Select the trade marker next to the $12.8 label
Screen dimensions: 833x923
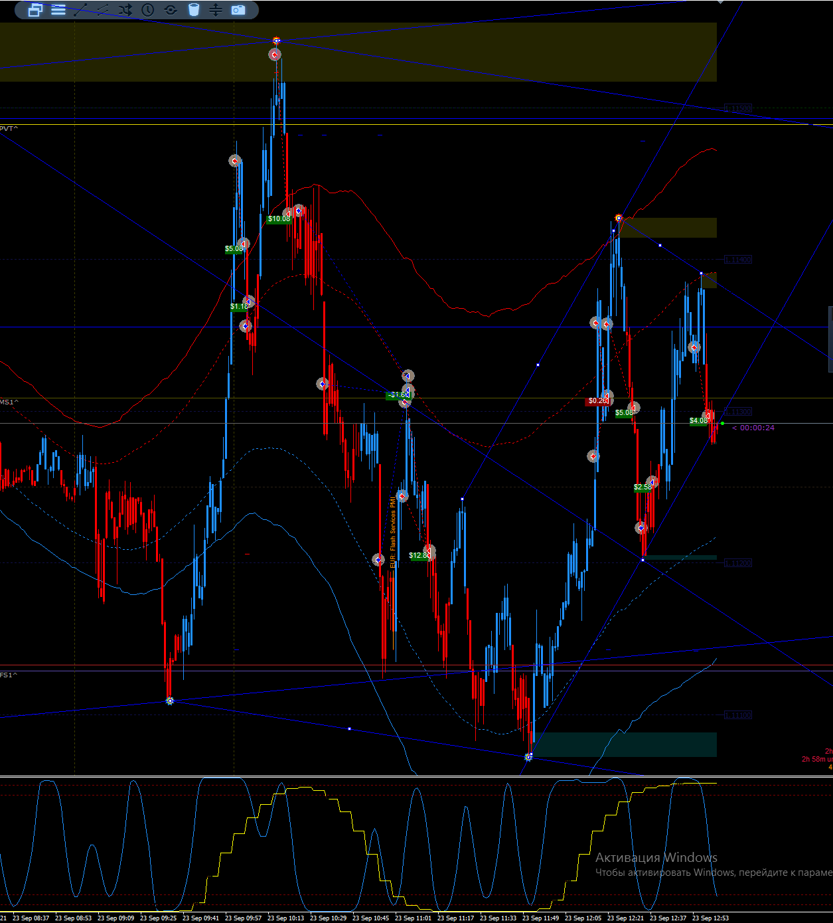(429, 551)
